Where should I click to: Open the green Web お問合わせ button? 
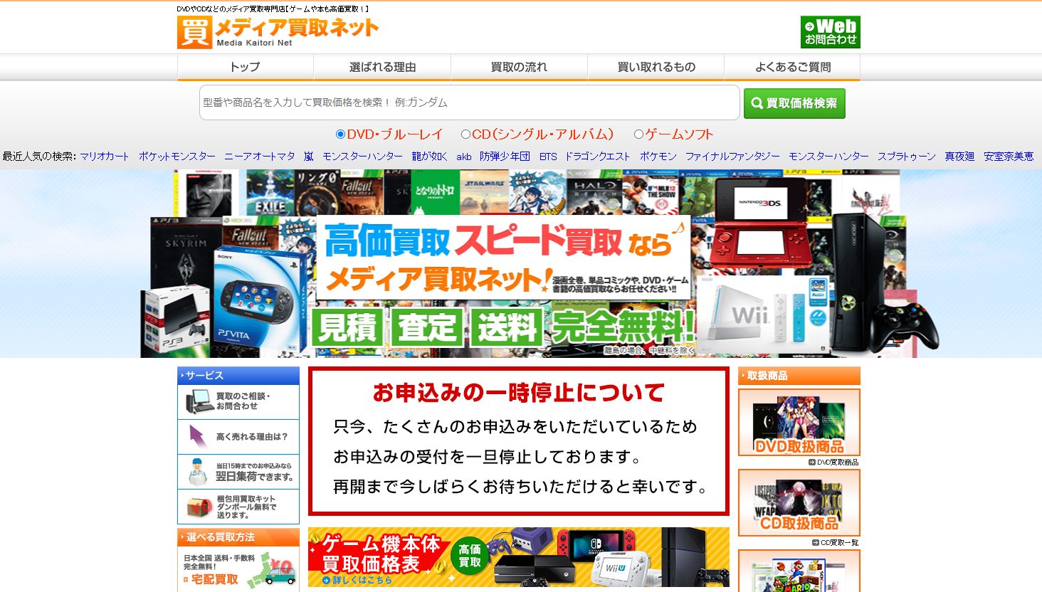click(x=830, y=32)
